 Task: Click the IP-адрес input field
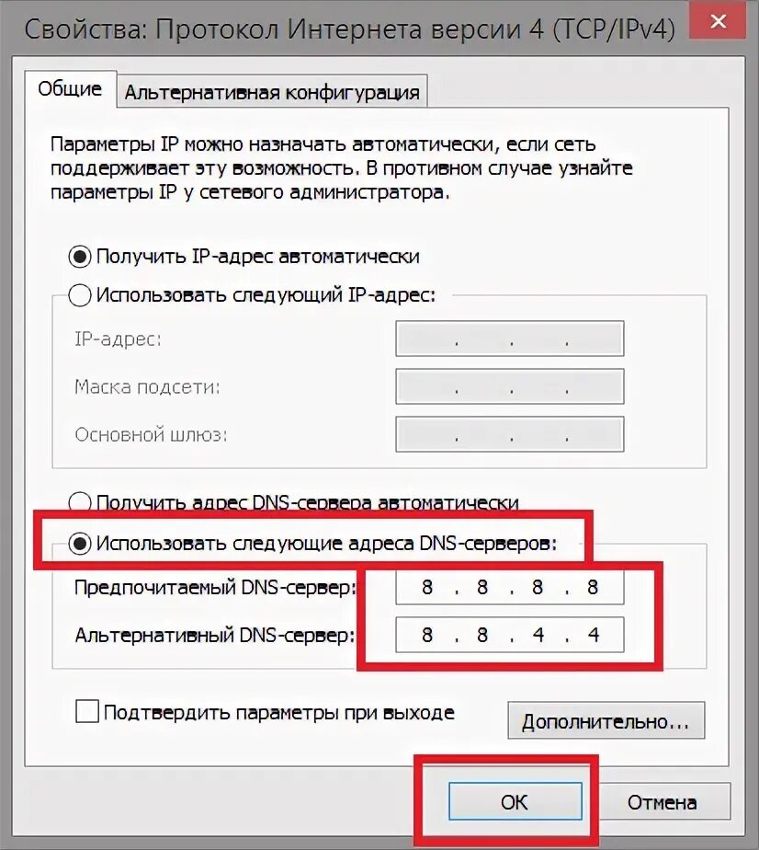(x=509, y=339)
